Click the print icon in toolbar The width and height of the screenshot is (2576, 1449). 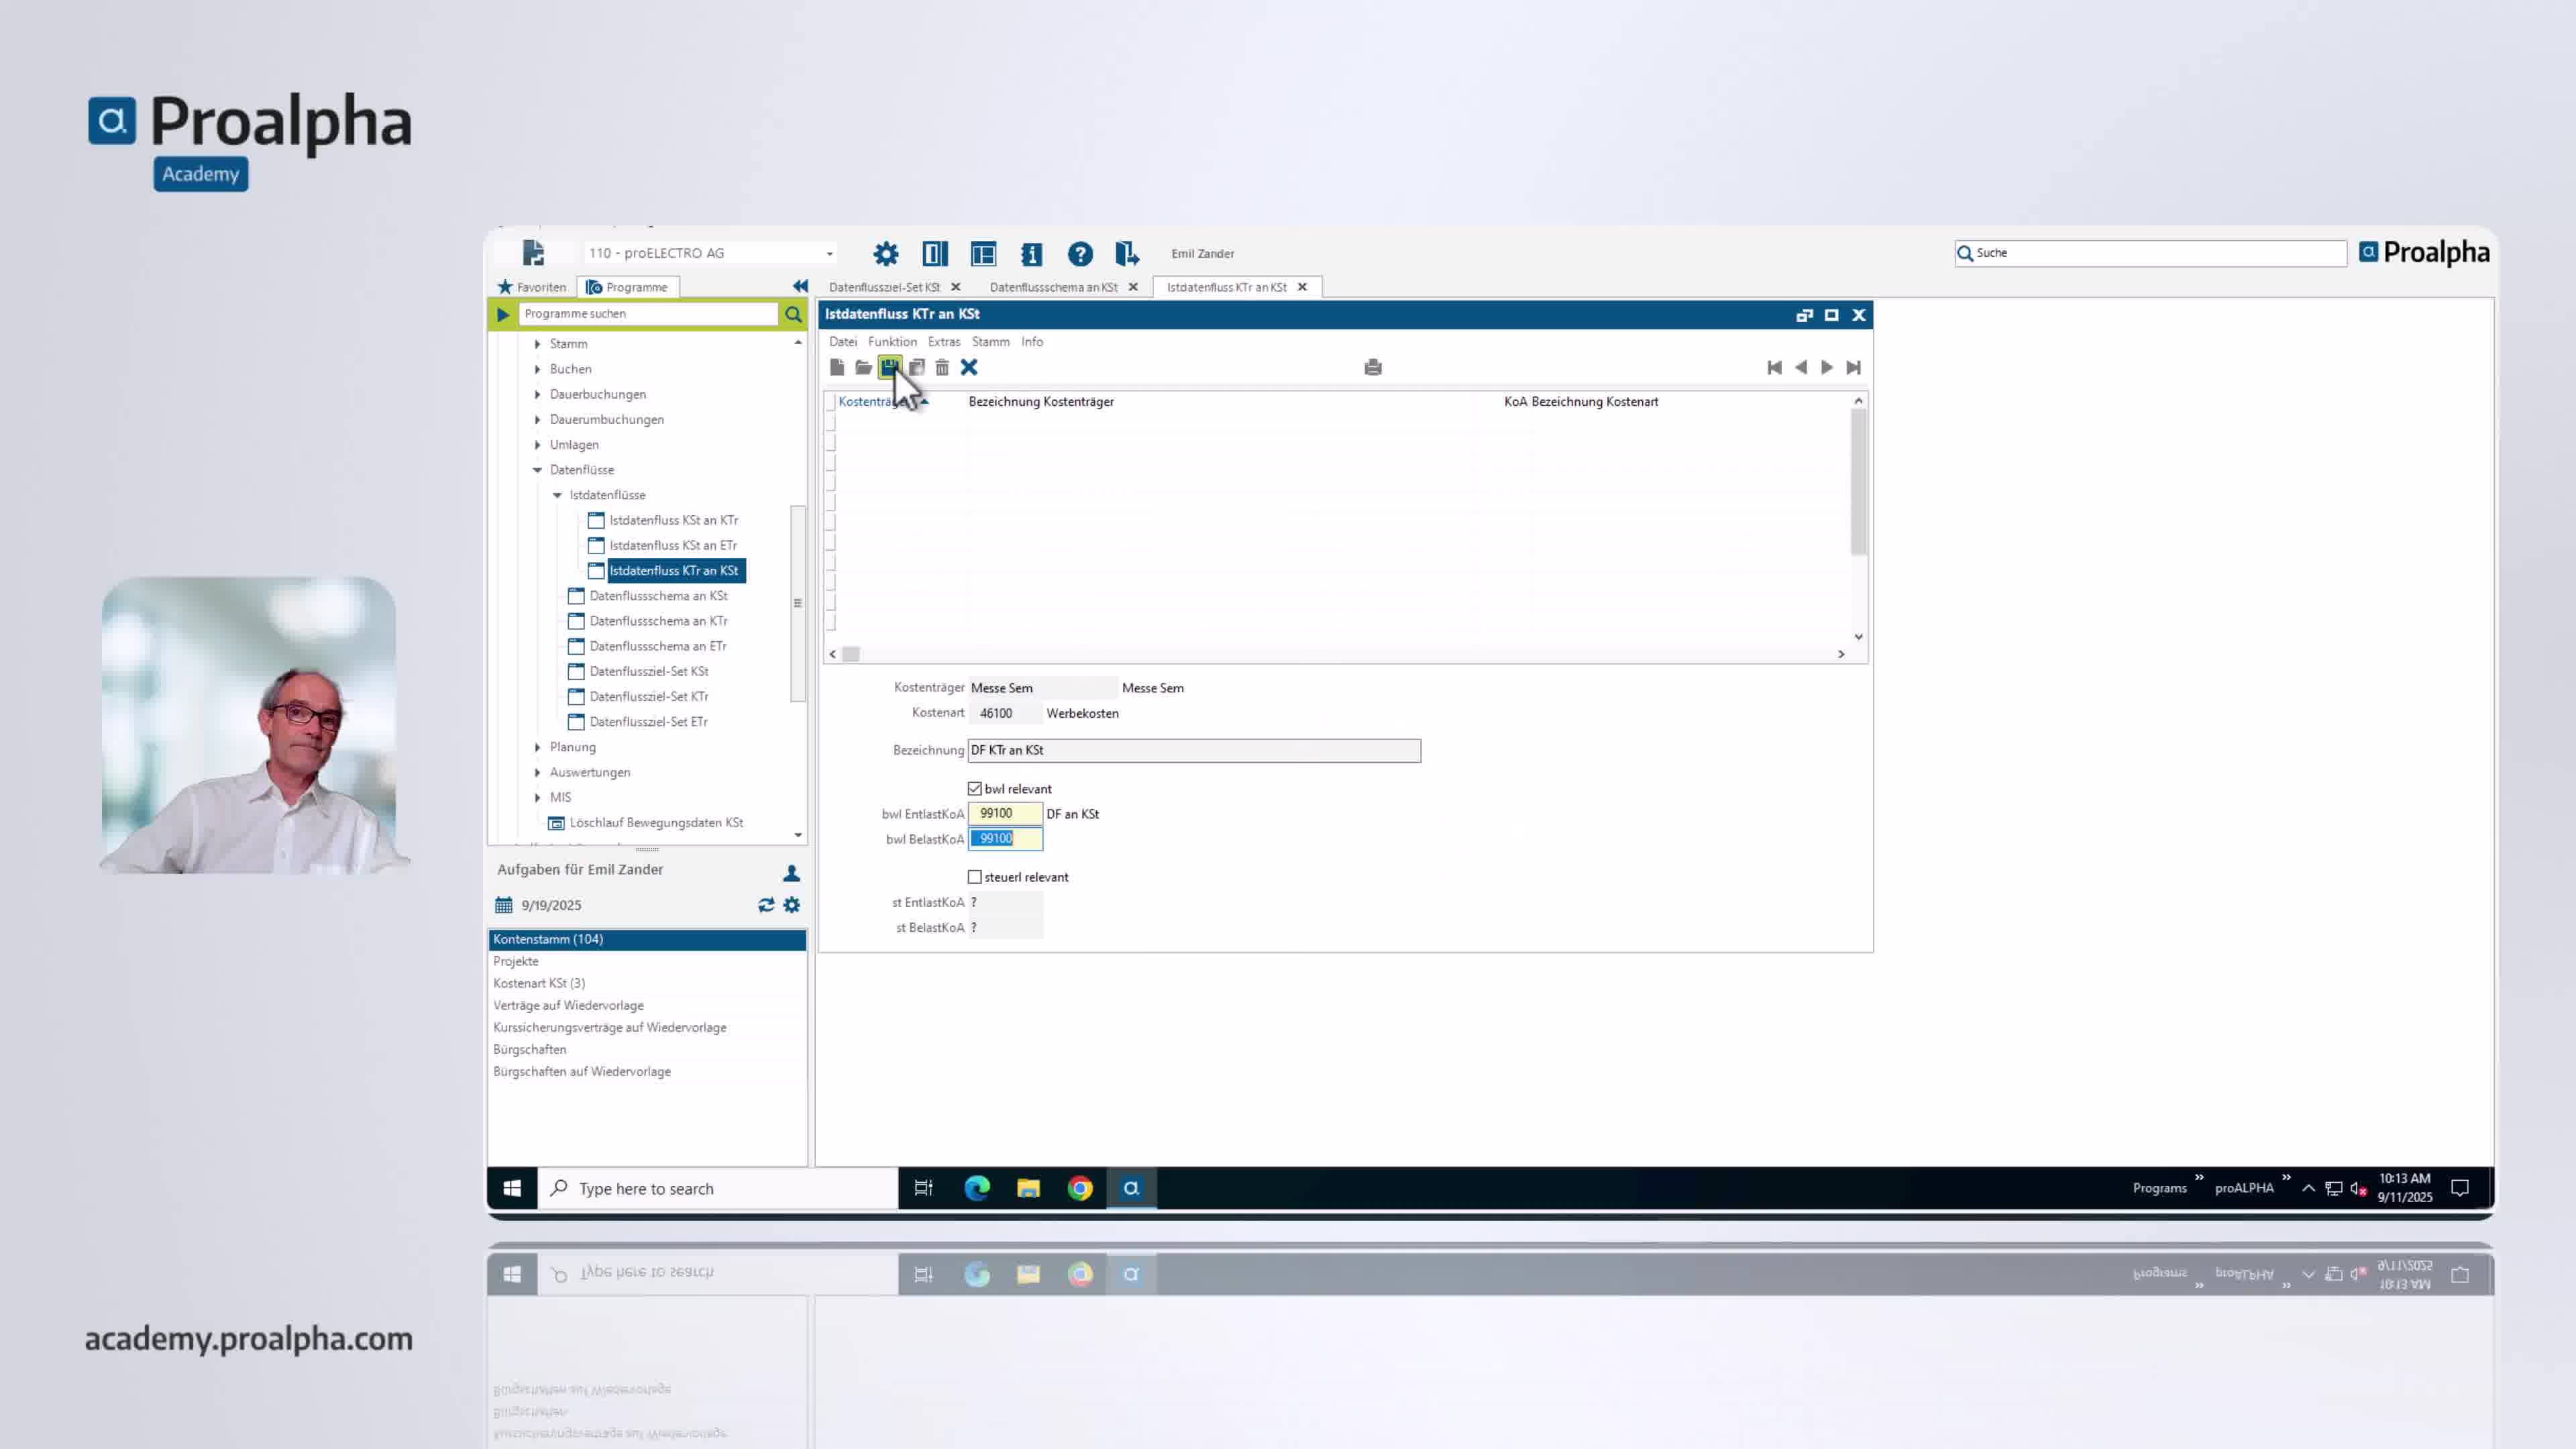coord(1372,368)
